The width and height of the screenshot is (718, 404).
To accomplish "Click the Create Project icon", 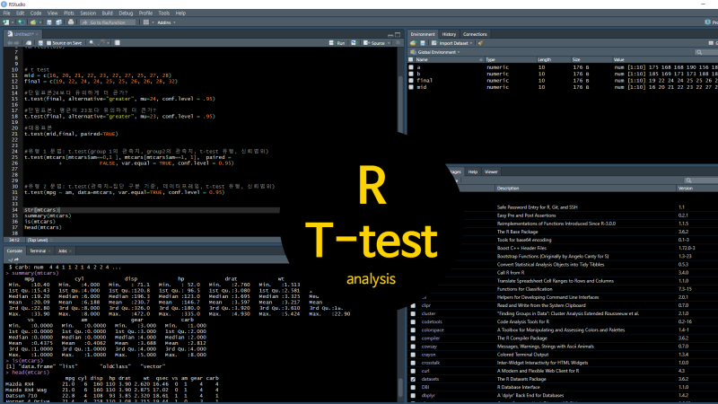I will 21,22.
